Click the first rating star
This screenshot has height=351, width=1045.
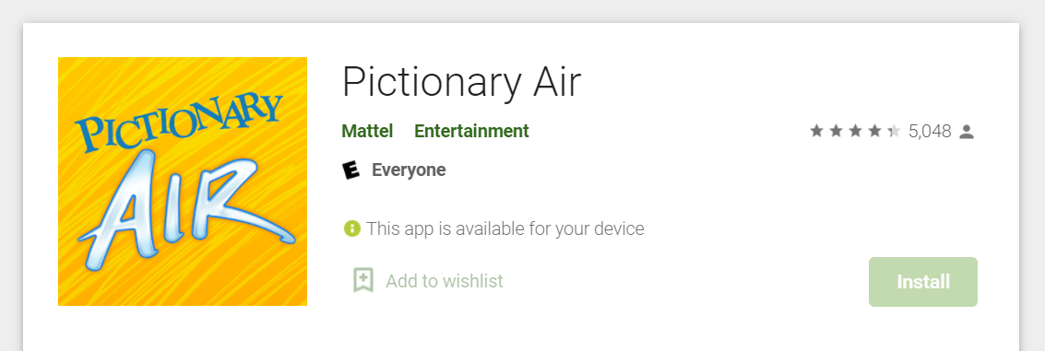click(816, 131)
